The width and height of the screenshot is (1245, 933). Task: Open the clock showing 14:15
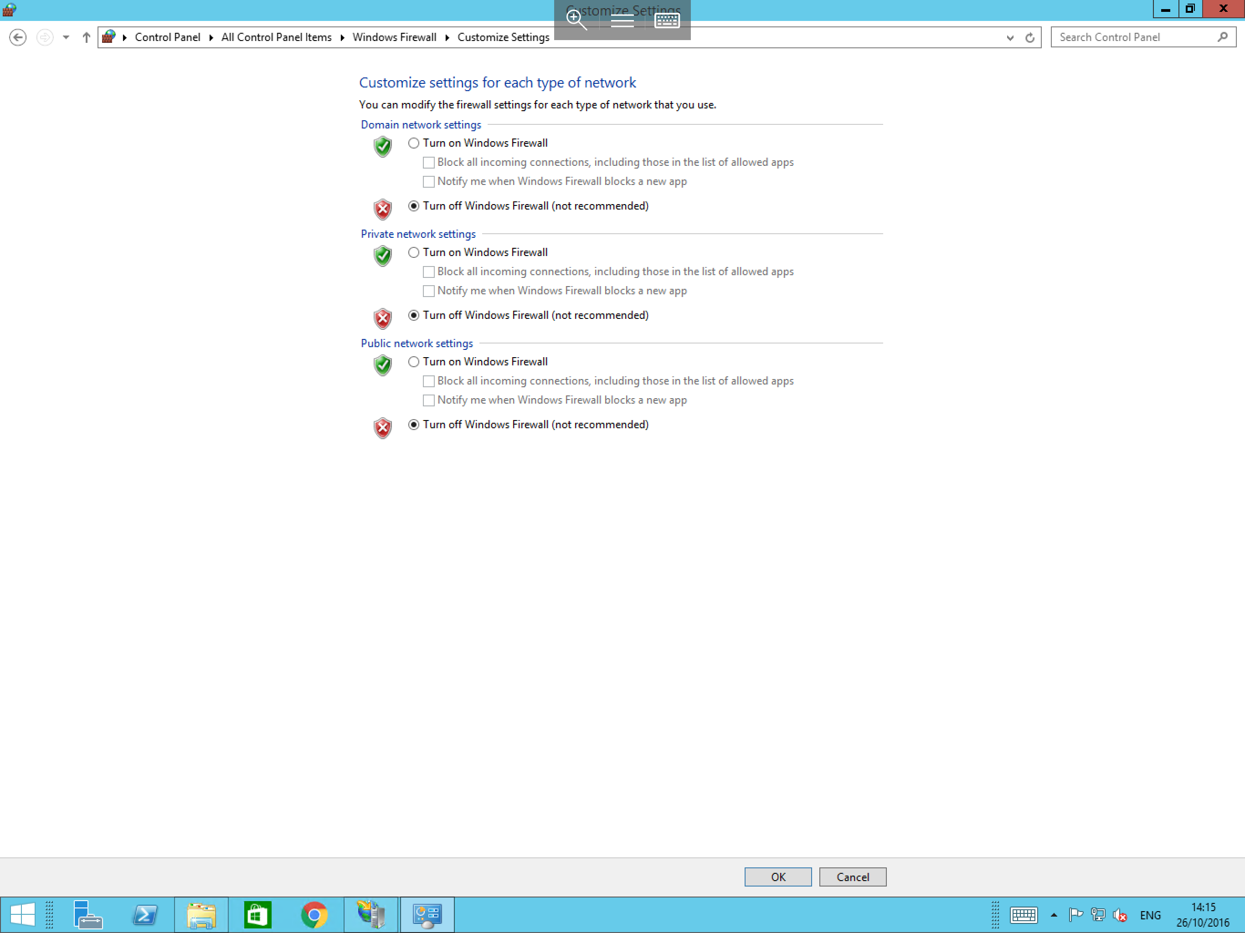1203,915
